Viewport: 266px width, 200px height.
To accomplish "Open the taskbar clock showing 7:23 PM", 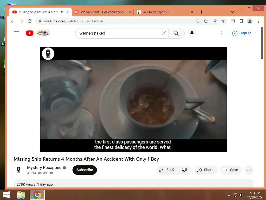I will [x=255, y=195].
